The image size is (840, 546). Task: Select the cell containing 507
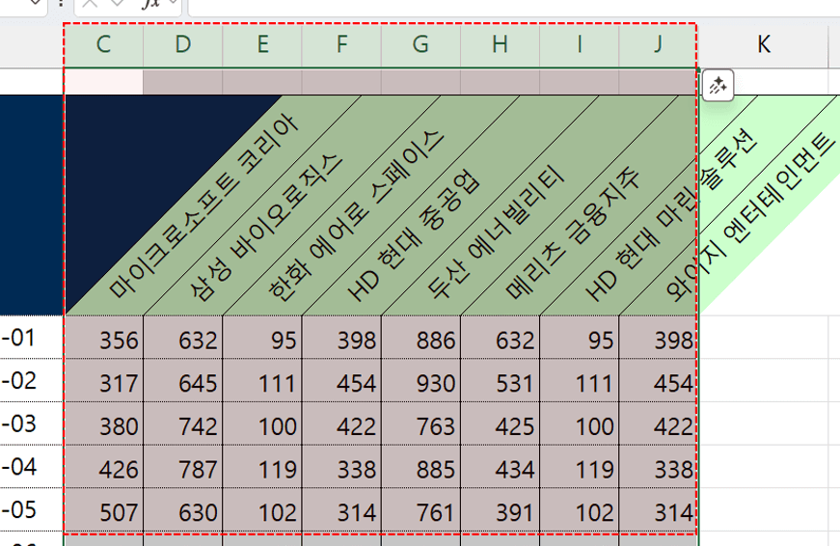pyautogui.click(x=103, y=509)
